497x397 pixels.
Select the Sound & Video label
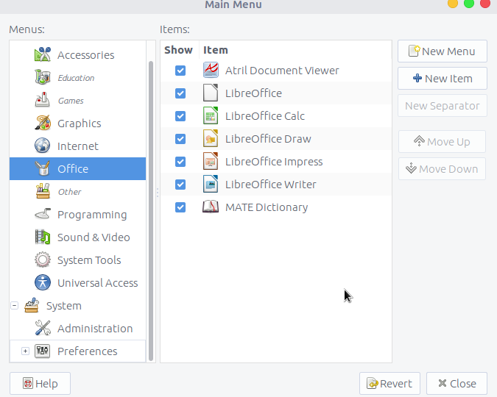[x=94, y=237]
